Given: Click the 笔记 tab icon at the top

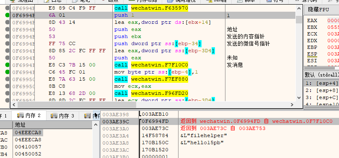Looking at the screenshot, I should 74,1.
